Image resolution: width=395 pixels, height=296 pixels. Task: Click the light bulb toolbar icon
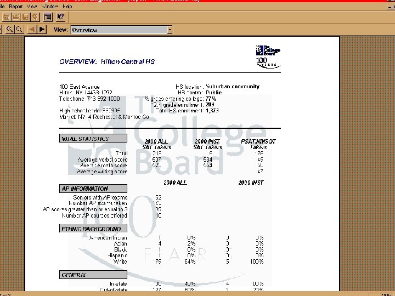tap(35, 17)
